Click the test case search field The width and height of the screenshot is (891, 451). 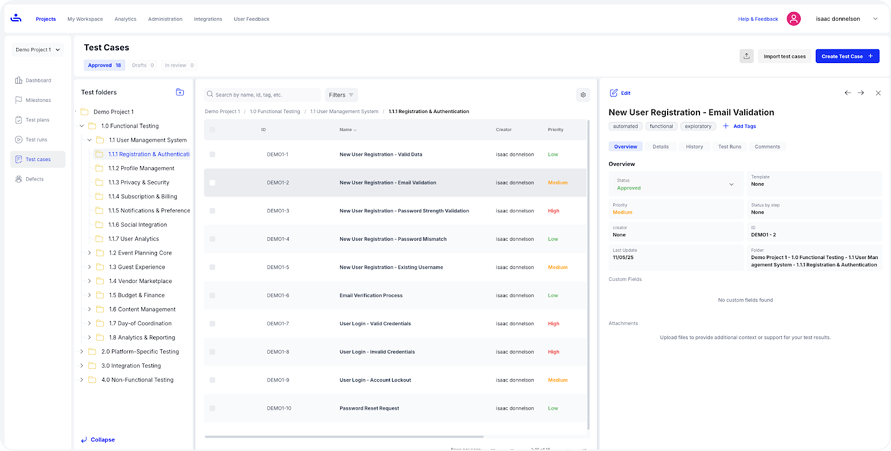[262, 95]
